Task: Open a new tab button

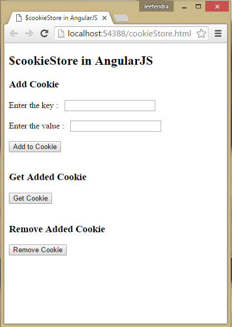Action: tap(121, 18)
